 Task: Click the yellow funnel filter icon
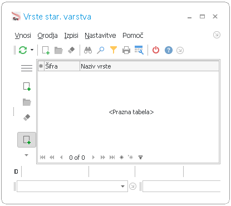pyautogui.click(x=114, y=50)
